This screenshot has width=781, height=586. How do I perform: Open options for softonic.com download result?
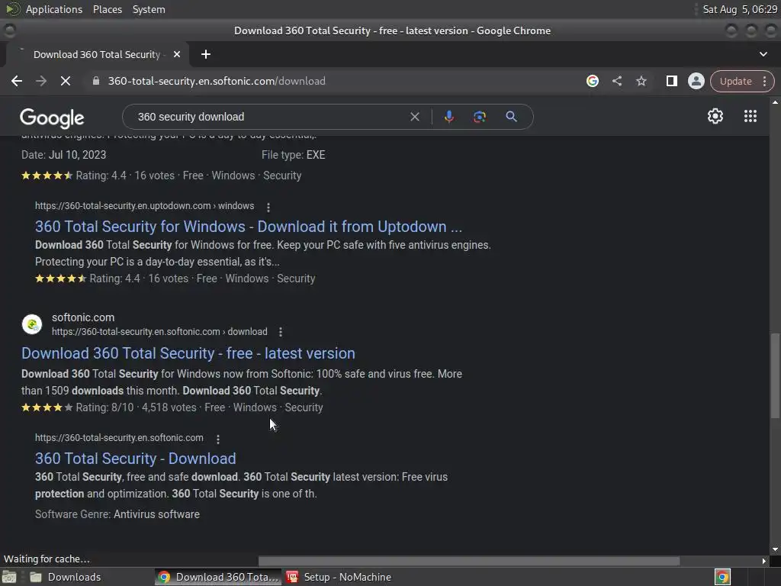[x=281, y=332]
